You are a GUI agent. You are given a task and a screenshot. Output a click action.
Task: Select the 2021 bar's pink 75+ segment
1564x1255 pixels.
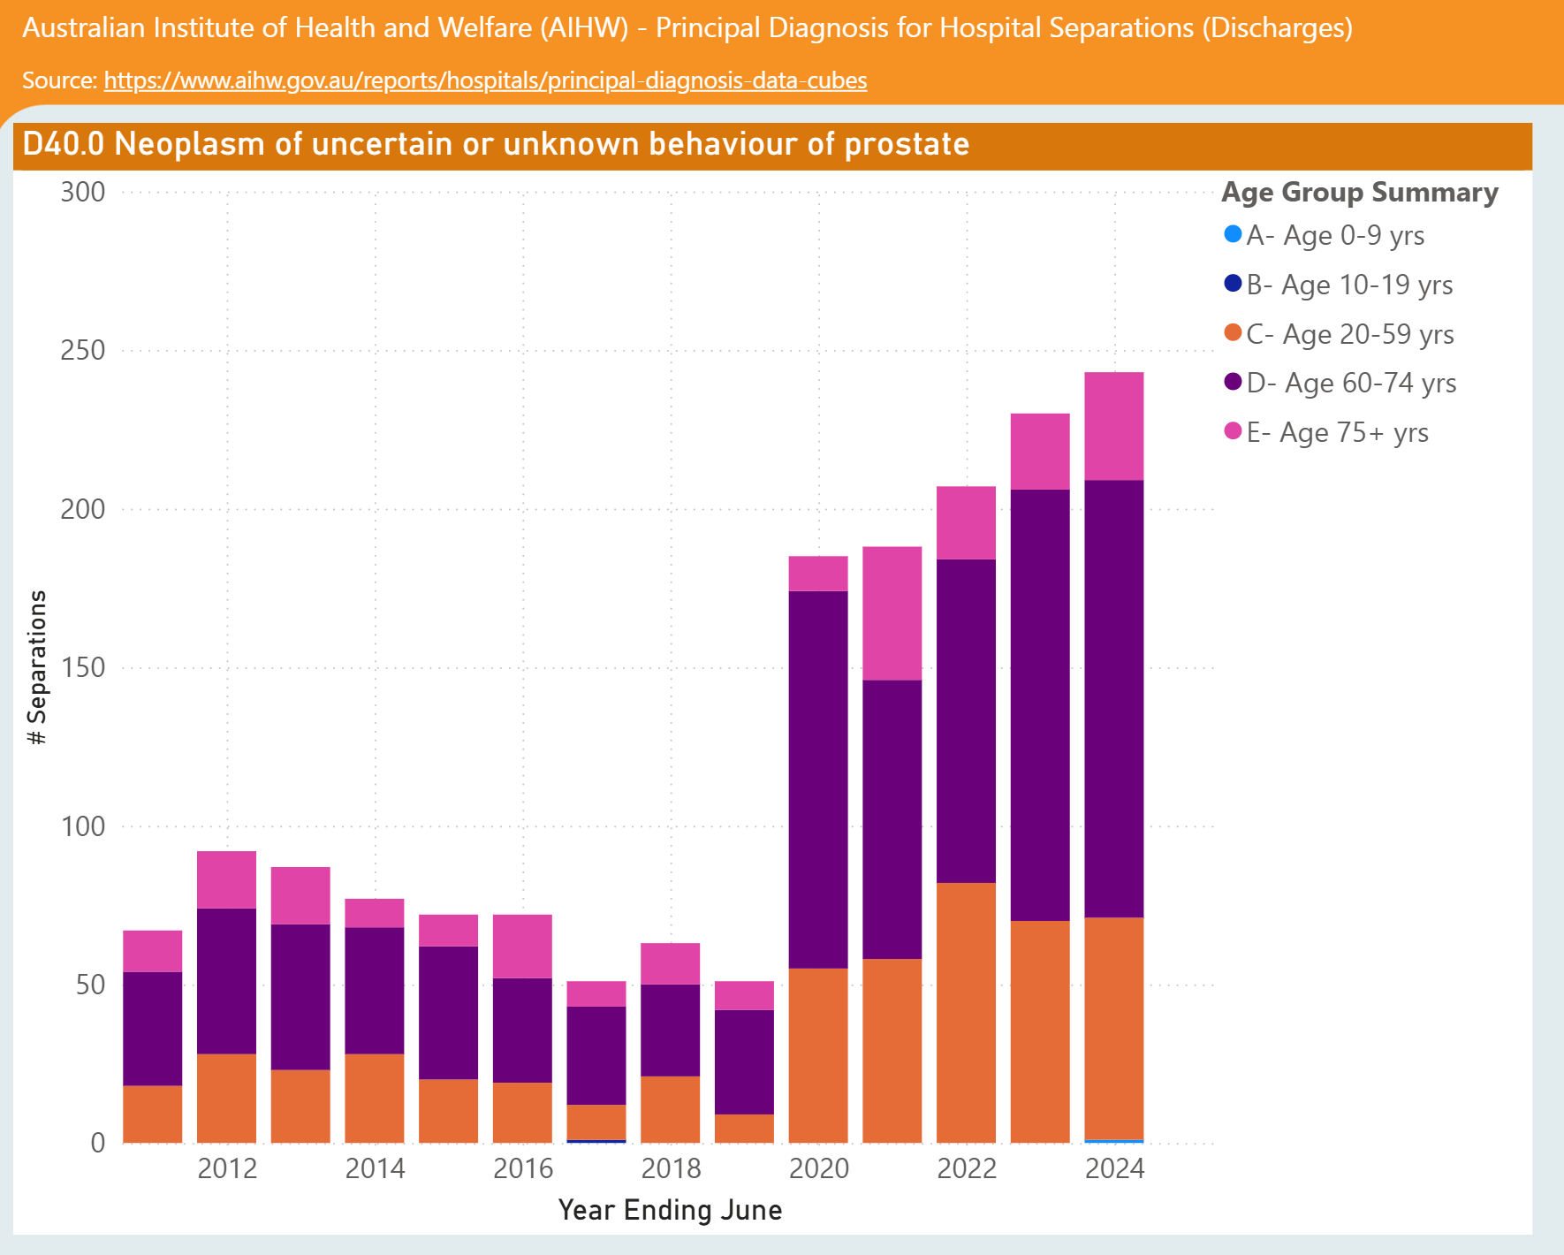click(892, 613)
